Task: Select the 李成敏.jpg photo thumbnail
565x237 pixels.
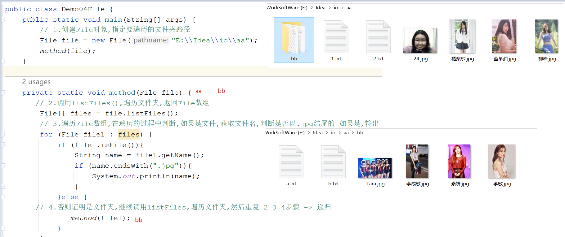Action: pyautogui.click(x=417, y=162)
